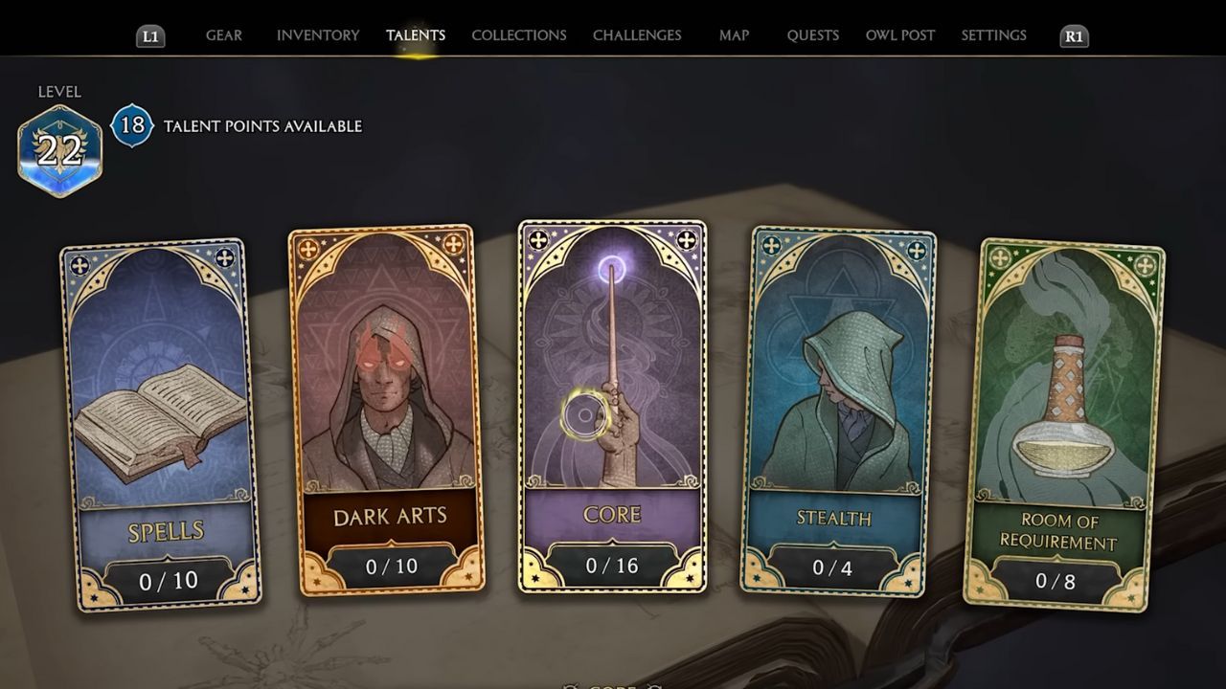Viewport: 1226px width, 689px height.
Task: Switch to the Quests tab
Action: click(x=813, y=35)
